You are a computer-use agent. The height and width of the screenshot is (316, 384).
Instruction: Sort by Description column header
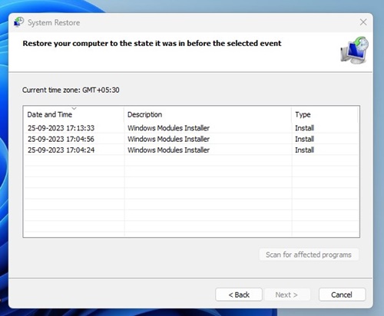[x=207, y=114]
